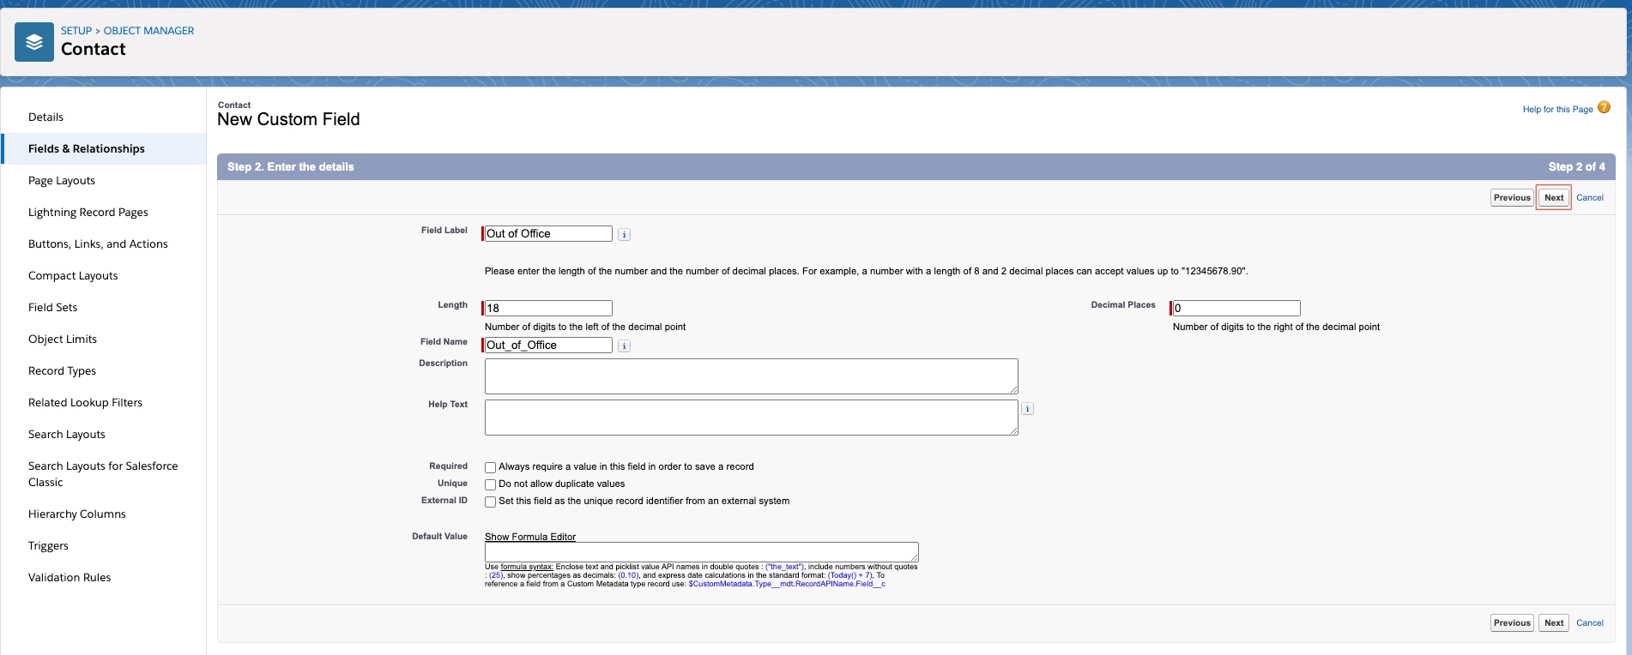This screenshot has width=1632, height=655.
Task: Go to Triggers section
Action: click(x=48, y=546)
